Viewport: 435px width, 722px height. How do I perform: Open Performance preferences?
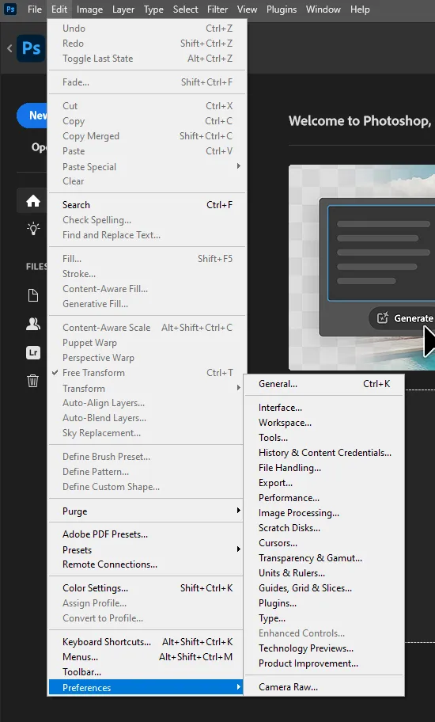click(x=324, y=498)
